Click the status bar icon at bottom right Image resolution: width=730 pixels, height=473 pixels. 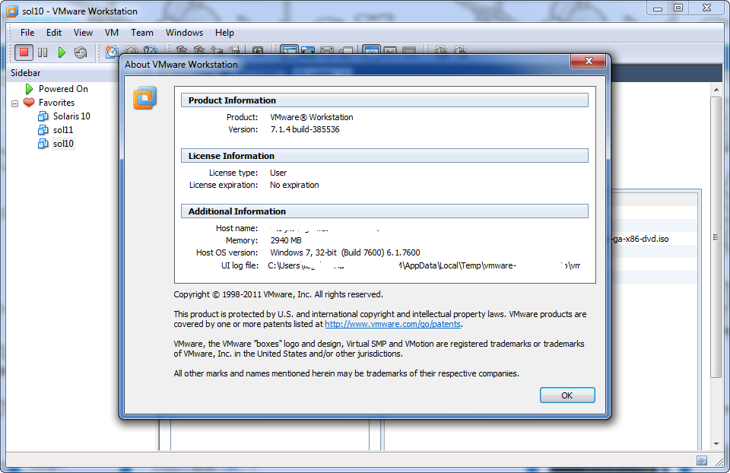tap(702, 461)
